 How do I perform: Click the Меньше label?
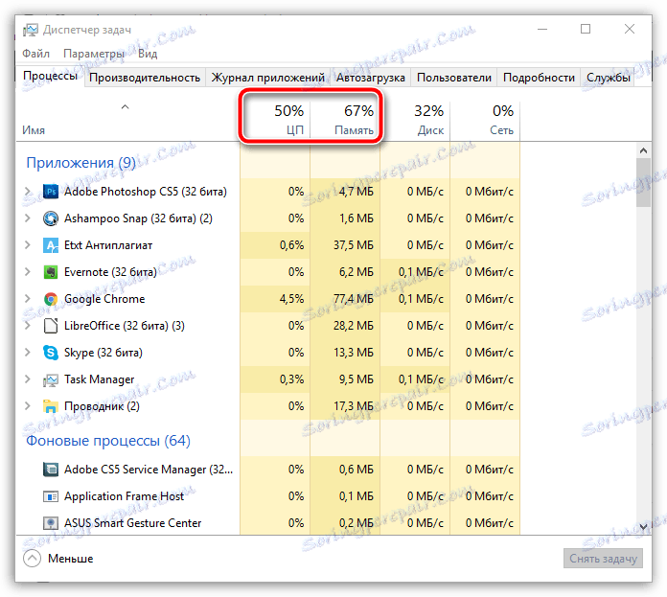(x=71, y=559)
